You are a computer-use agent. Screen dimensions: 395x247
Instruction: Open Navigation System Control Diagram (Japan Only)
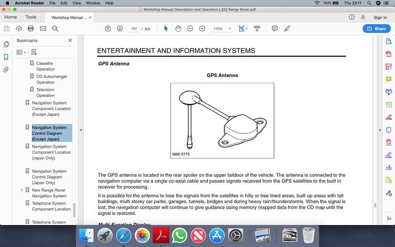point(49,177)
